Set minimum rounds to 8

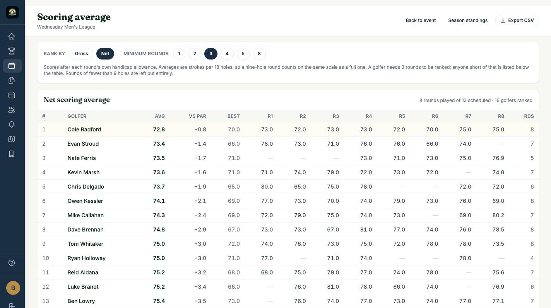tap(259, 54)
